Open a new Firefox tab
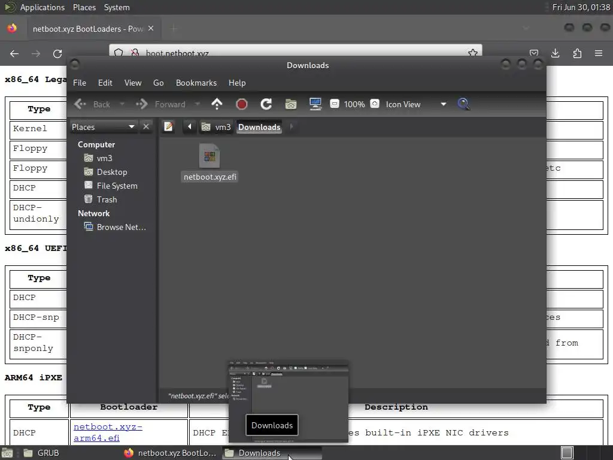The image size is (613, 460). (174, 28)
